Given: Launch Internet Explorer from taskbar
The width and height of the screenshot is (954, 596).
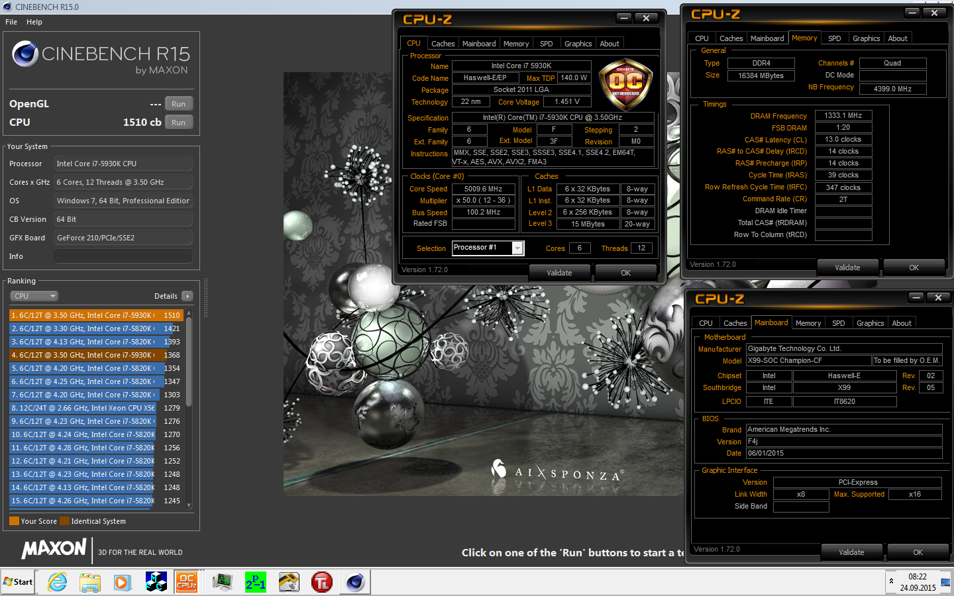Looking at the screenshot, I should (x=58, y=582).
